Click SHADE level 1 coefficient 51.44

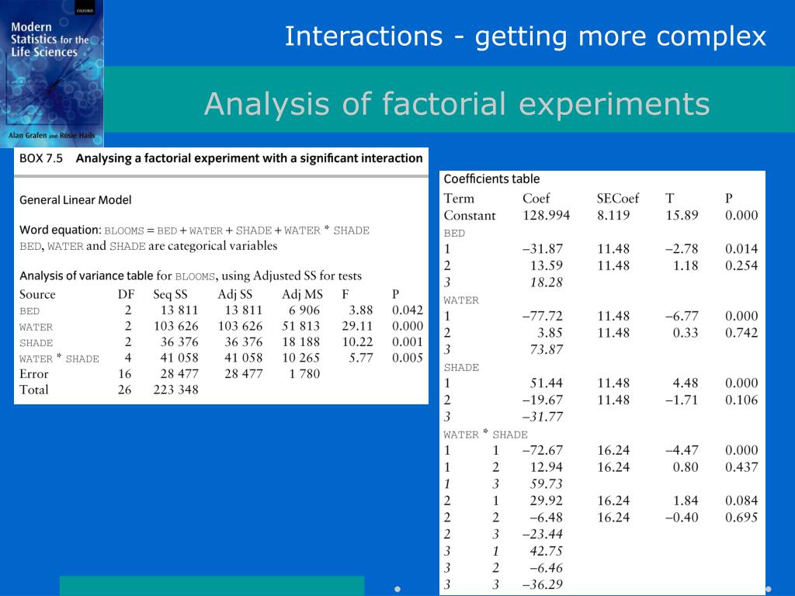point(546,383)
